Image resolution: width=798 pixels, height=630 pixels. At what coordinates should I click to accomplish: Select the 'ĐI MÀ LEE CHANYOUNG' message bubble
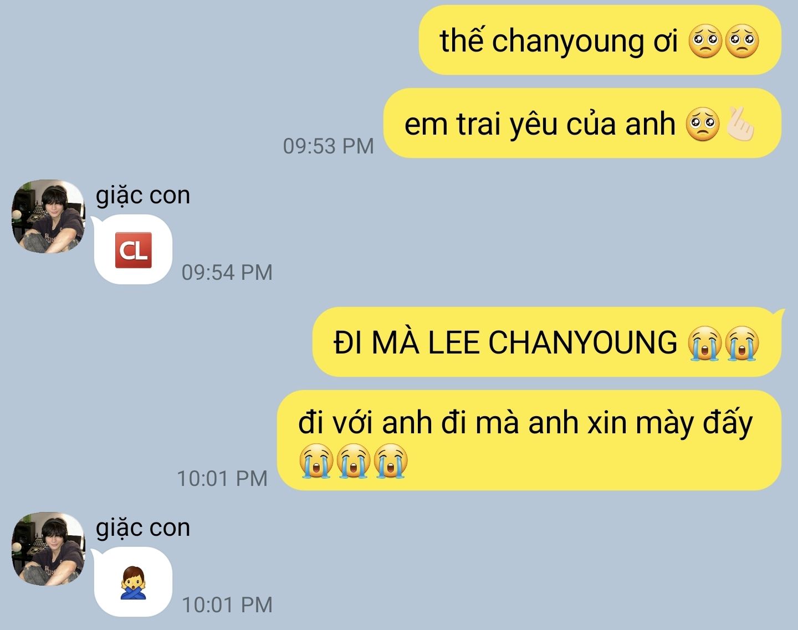(547, 342)
